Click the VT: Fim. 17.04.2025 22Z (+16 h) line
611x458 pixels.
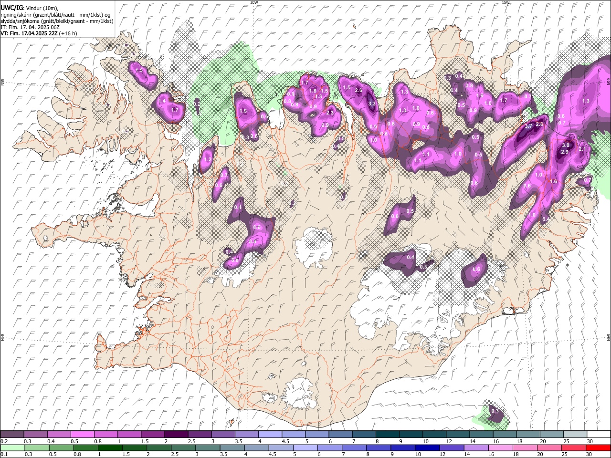click(x=39, y=33)
